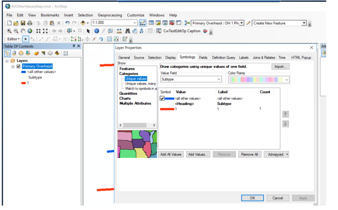Create a new map document
This screenshot has width=338, height=210.
point(9,23)
